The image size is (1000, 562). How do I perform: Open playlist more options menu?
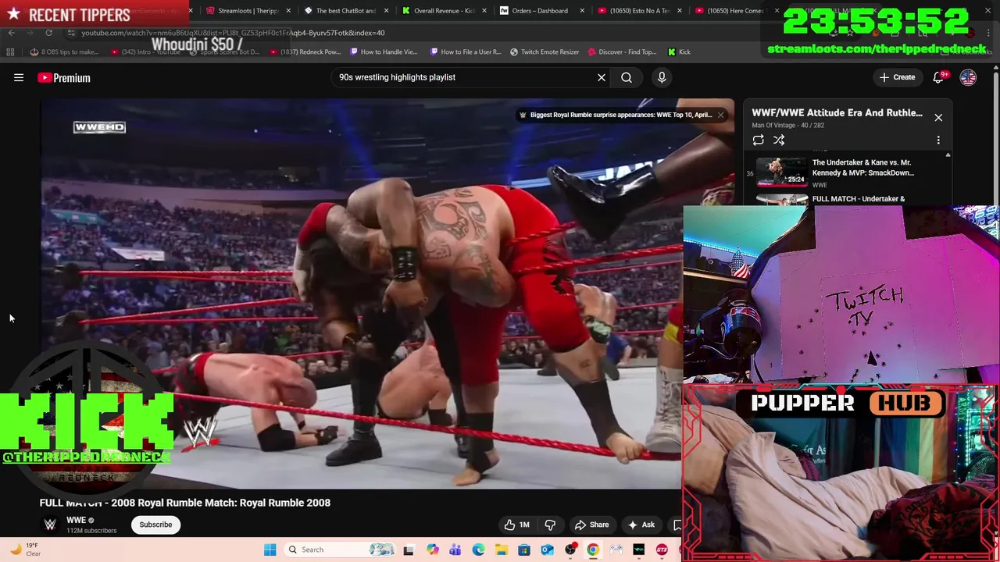click(x=938, y=140)
